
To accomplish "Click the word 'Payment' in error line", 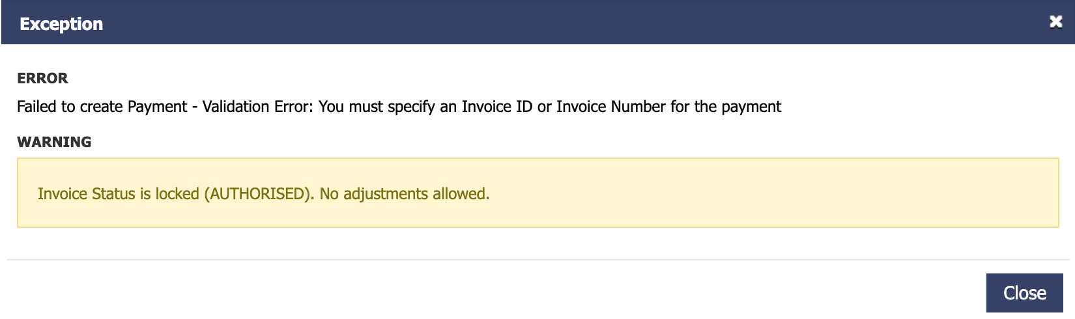I will coord(158,107).
